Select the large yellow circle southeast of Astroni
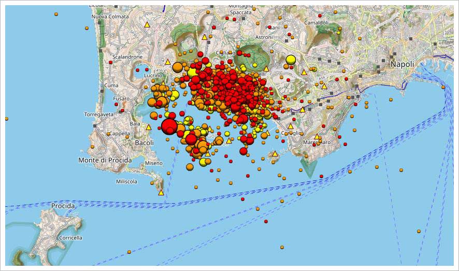The height and width of the screenshot is (271, 459). pyautogui.click(x=291, y=60)
